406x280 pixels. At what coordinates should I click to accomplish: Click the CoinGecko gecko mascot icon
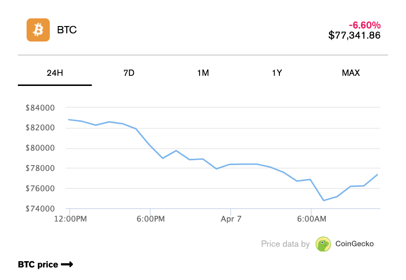point(322,244)
